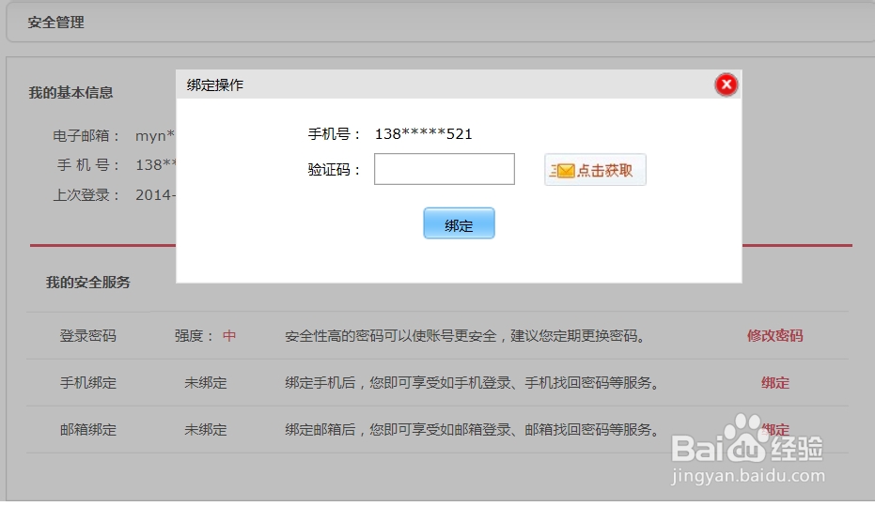Close the 绑定操作 dialog with red X

(726, 84)
